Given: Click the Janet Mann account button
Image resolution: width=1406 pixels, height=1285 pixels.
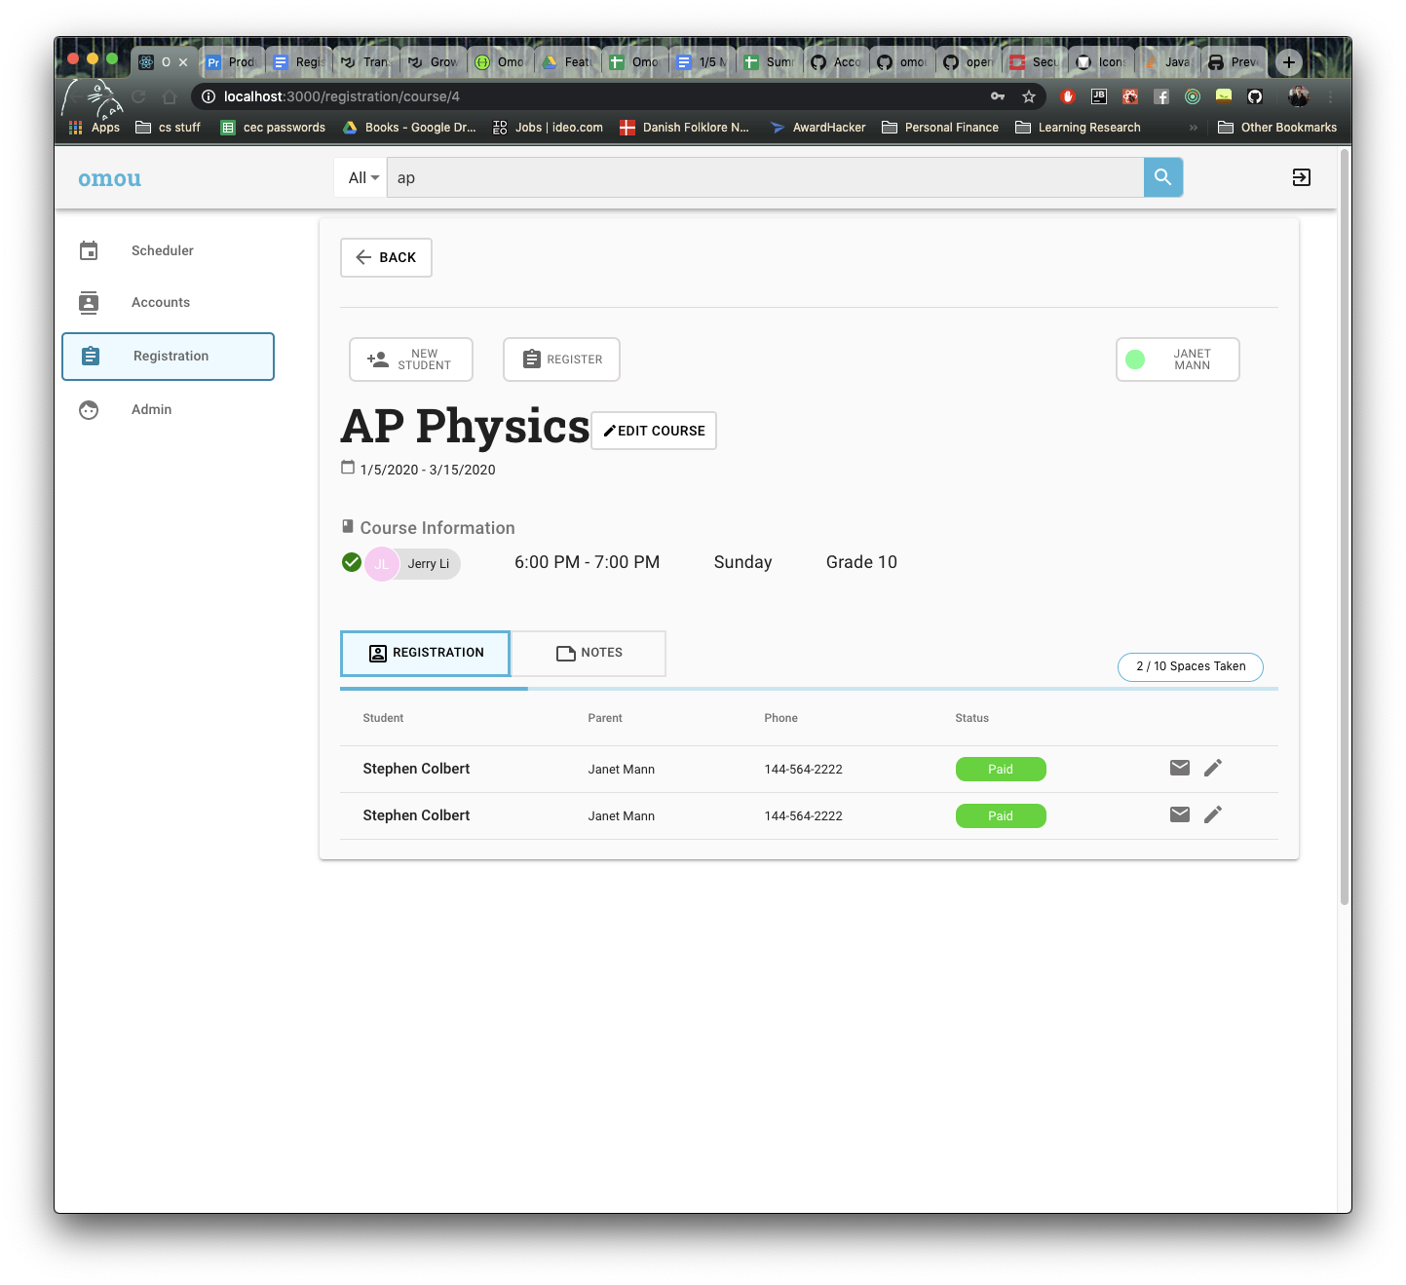Looking at the screenshot, I should click(1177, 359).
